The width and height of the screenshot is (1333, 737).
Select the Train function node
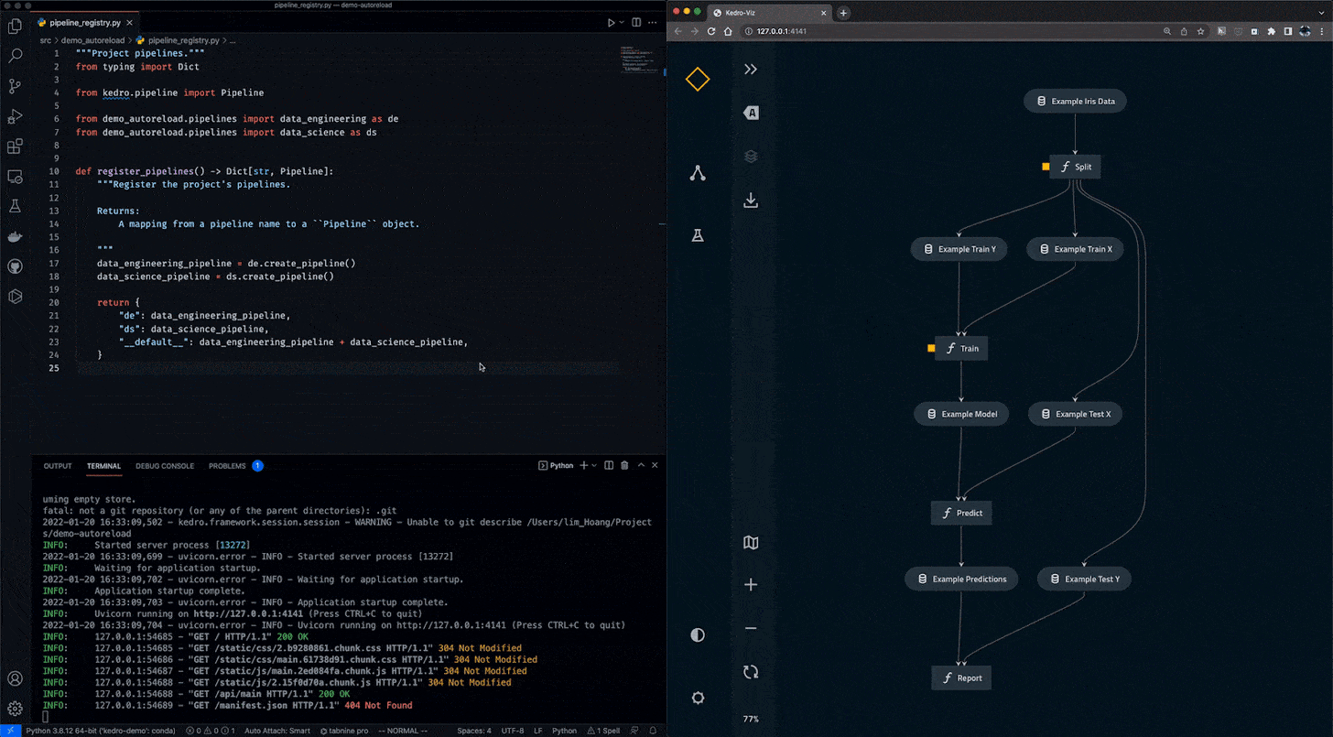coord(961,349)
